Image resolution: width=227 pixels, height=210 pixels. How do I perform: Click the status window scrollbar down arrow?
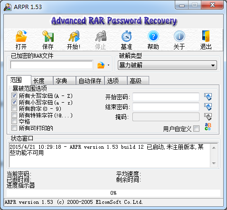tap(214, 163)
